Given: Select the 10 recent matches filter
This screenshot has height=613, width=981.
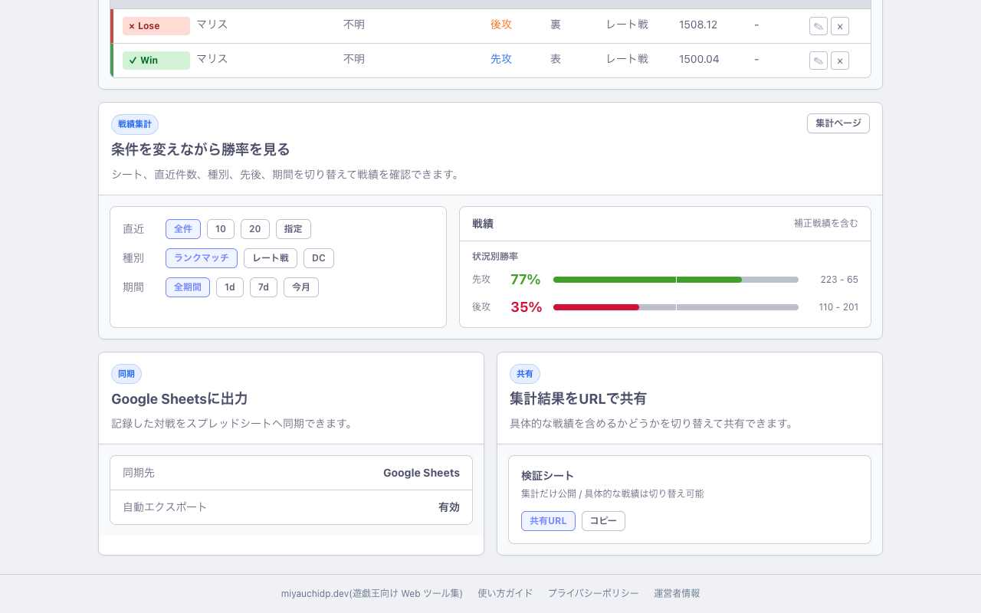Looking at the screenshot, I should (x=221, y=229).
